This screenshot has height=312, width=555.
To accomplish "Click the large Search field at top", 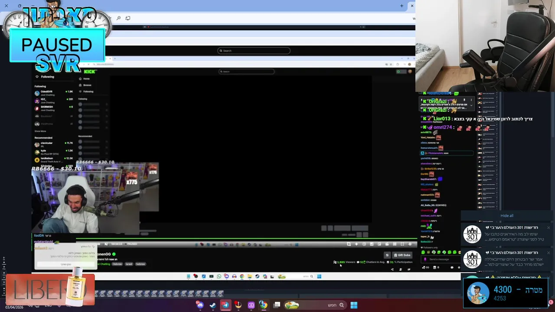I will coord(254,51).
